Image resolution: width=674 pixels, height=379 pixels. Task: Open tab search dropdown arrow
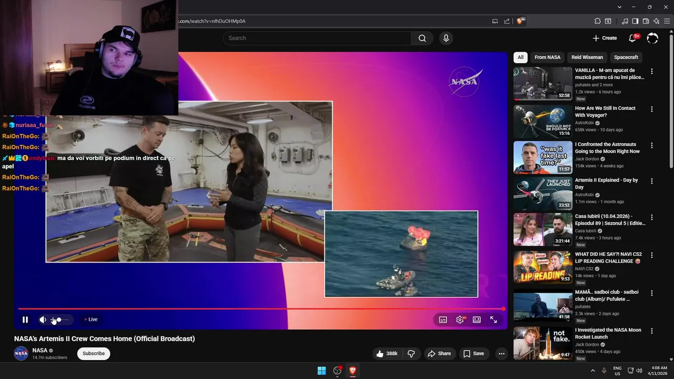coord(620,7)
